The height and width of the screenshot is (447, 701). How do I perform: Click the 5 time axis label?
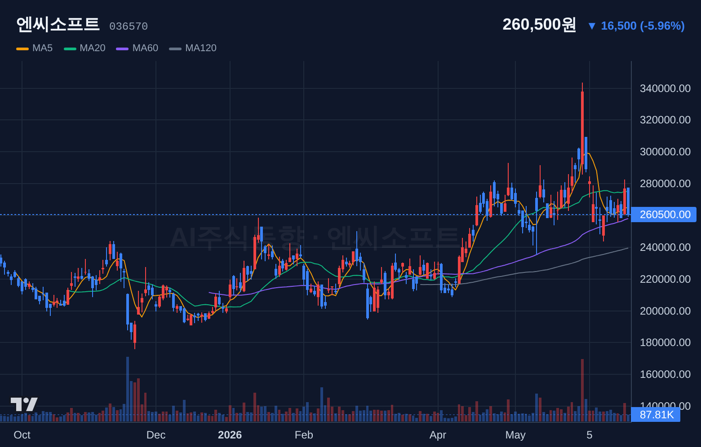[590, 435]
